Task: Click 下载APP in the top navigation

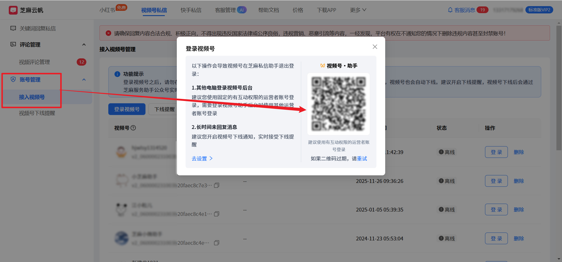Action: (x=326, y=10)
